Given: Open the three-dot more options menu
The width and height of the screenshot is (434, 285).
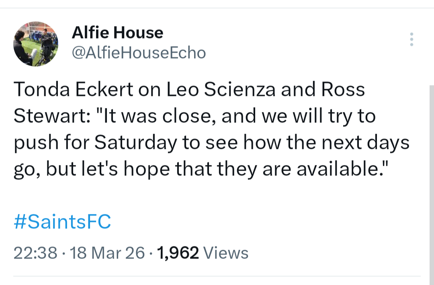Looking at the screenshot, I should [x=411, y=39].
